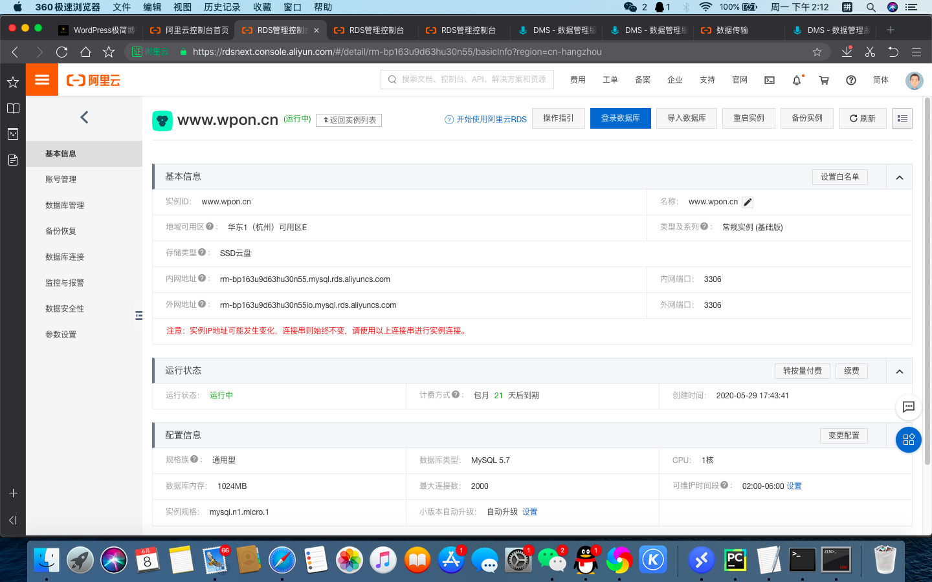Switch to 阿里云控制台首页 browser tab
932x582 pixels.
(188, 30)
